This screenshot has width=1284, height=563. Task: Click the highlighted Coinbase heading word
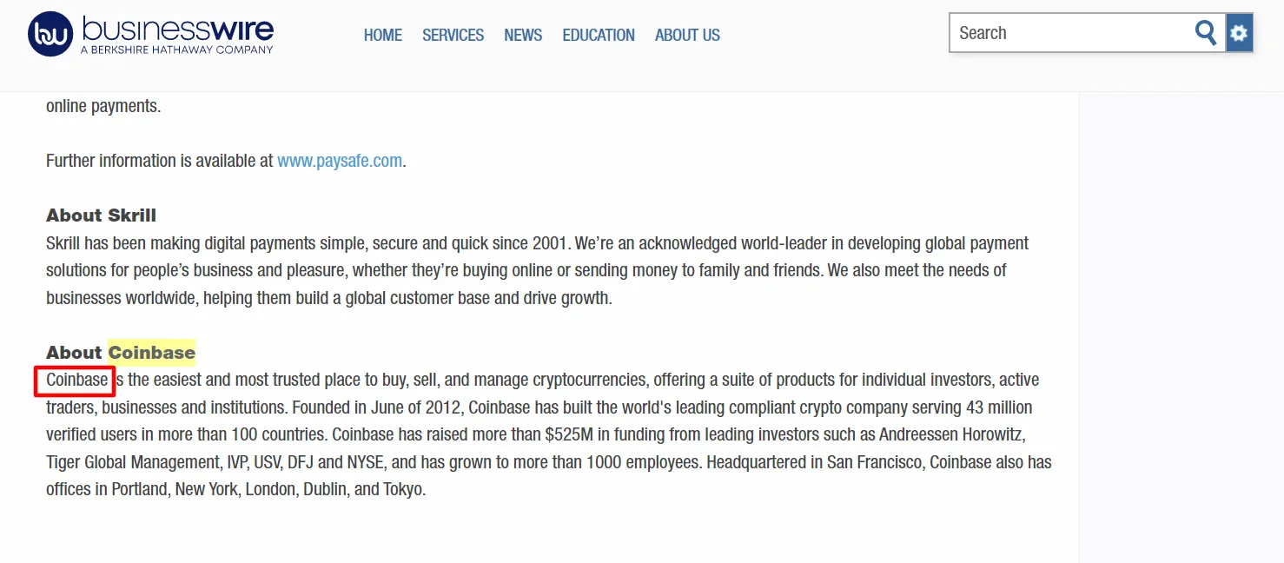click(152, 352)
